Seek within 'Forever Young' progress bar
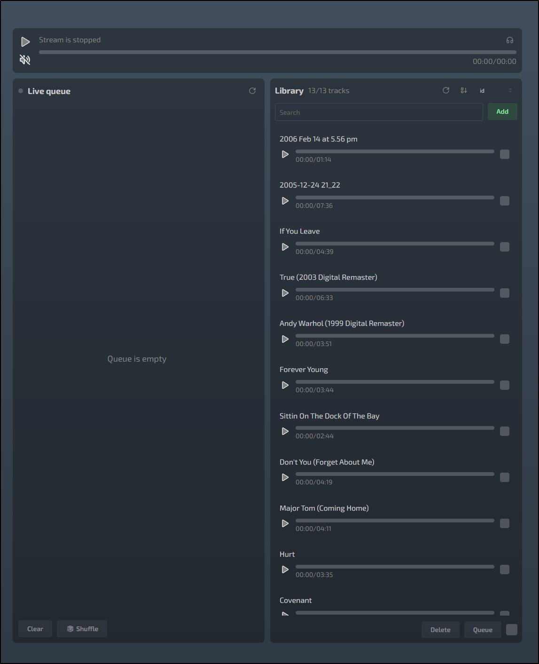This screenshot has height=664, width=539. pos(395,382)
